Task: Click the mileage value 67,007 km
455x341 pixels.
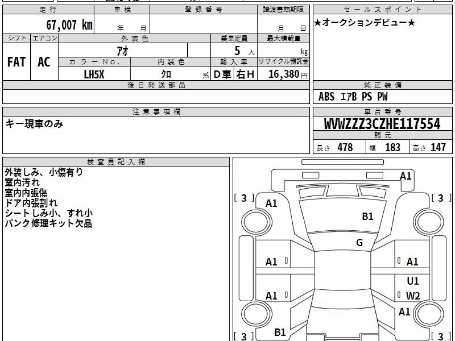Action: coord(69,25)
